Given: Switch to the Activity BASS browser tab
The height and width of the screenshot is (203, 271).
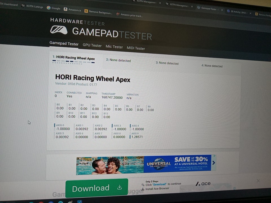Looking at the screenshot, I should (x=238, y=12).
